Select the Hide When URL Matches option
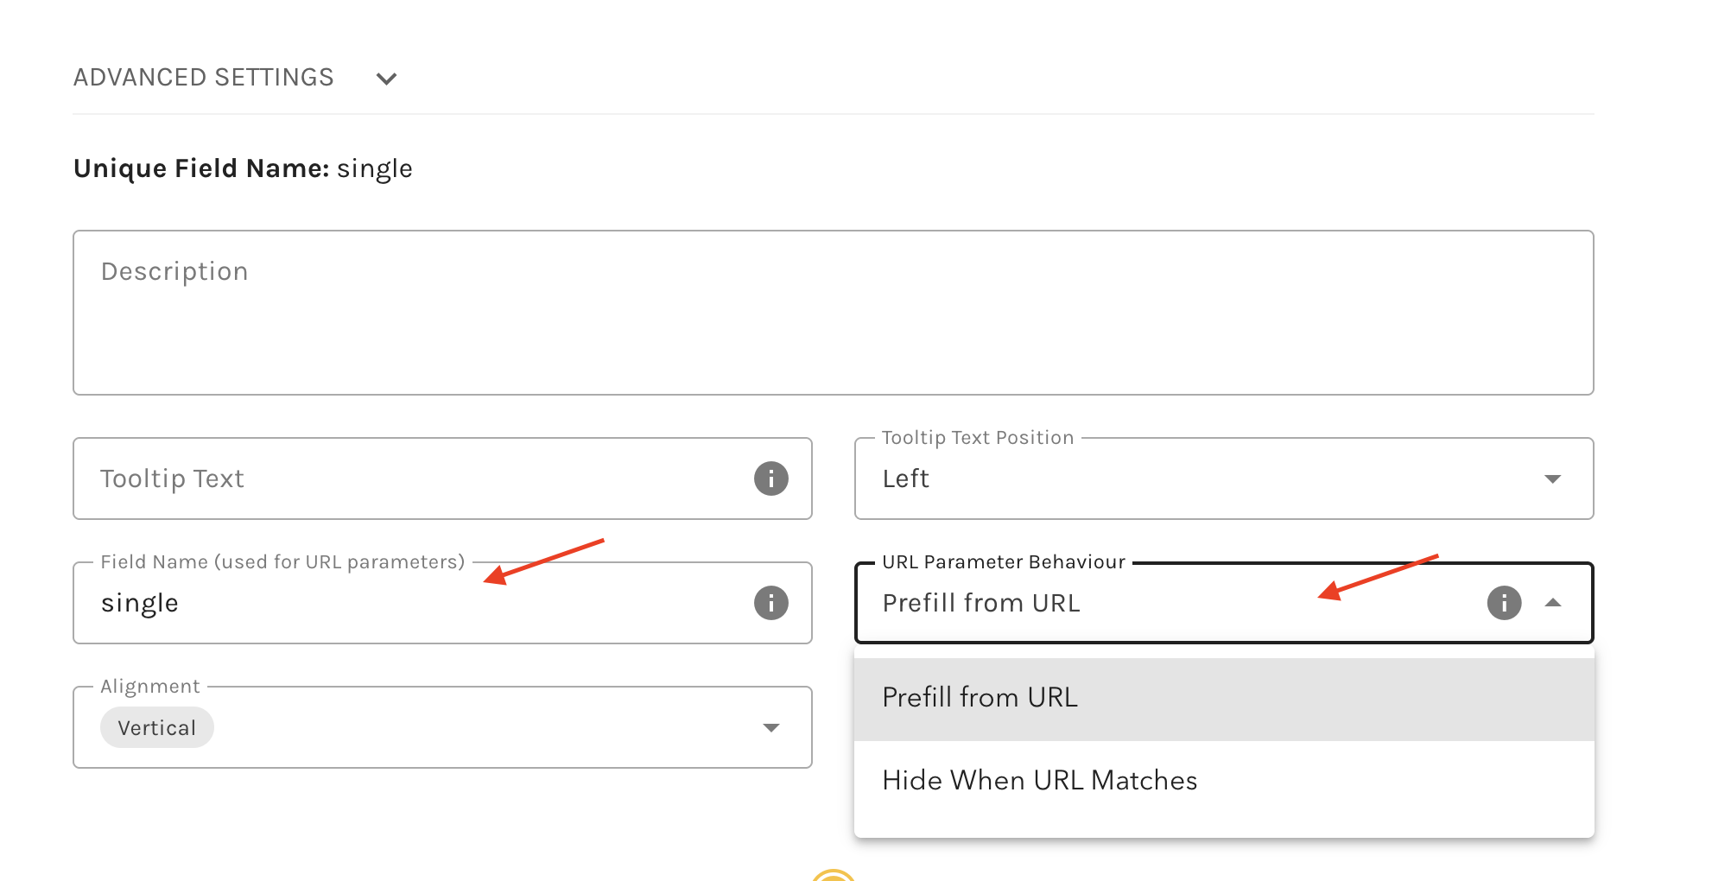The width and height of the screenshot is (1712, 881). coord(1039,780)
